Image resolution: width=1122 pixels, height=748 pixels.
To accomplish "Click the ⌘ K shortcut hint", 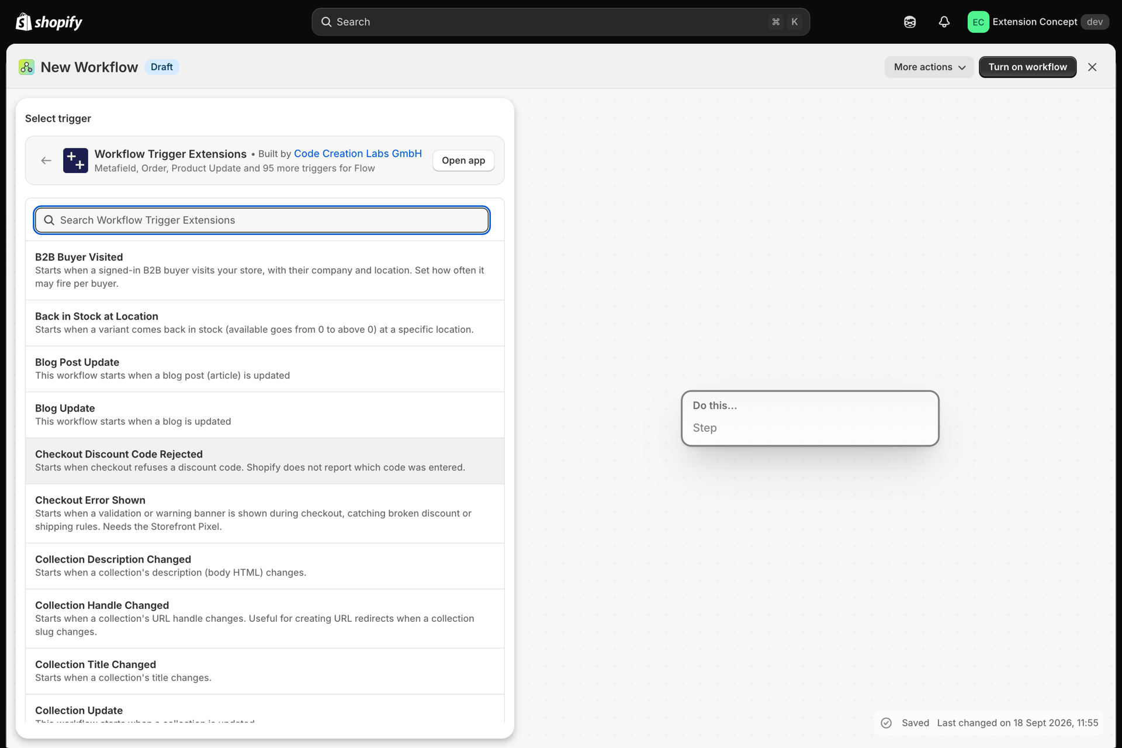I will (x=785, y=22).
